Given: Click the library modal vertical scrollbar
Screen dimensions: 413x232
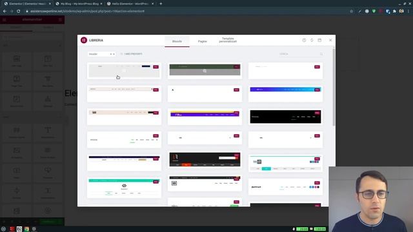Looking at the screenshot, I should click(x=334, y=87).
